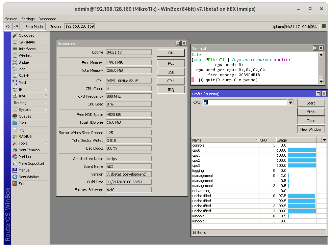Click New Window in Profile
This screenshot has width=331, height=248.
(x=311, y=129)
